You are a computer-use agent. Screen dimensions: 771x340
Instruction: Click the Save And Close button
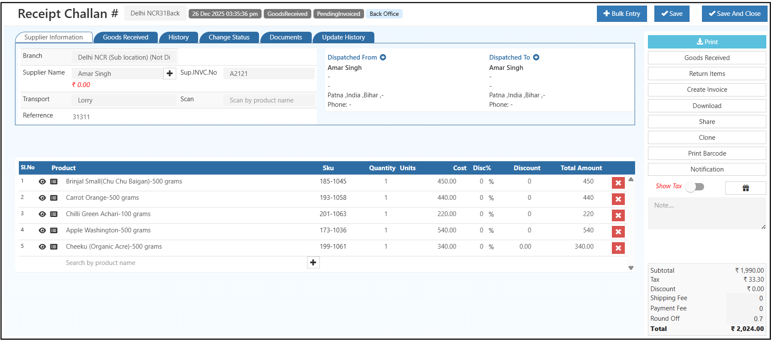coord(734,14)
